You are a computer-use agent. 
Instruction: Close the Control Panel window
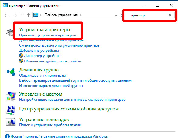pyautogui.click(x=171, y=5)
